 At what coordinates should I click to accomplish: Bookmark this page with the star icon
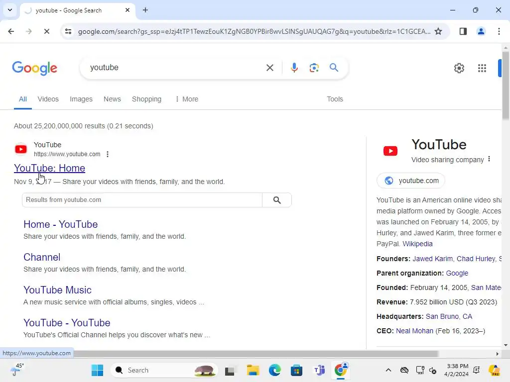[438, 31]
